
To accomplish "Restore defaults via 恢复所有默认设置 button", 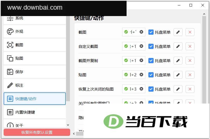I will tap(37, 132).
